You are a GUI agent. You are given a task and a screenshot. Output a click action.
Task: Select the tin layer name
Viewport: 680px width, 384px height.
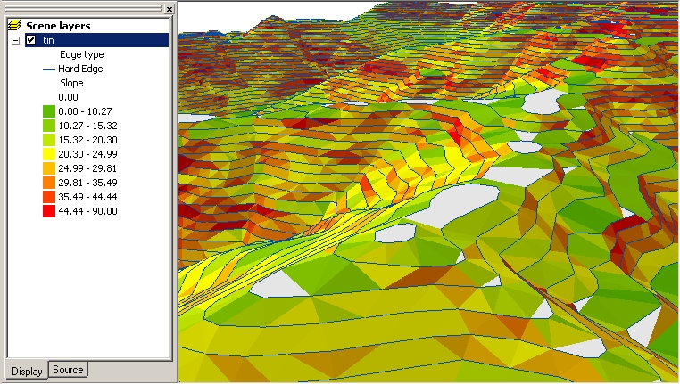[48, 40]
